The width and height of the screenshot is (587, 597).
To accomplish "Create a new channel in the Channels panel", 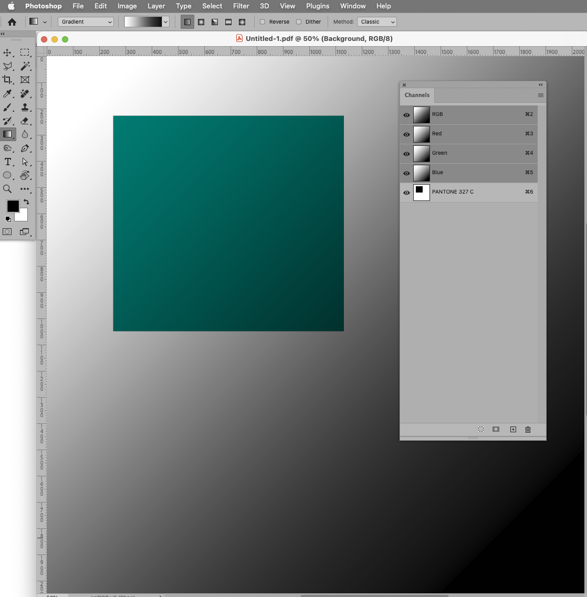I will click(x=513, y=430).
